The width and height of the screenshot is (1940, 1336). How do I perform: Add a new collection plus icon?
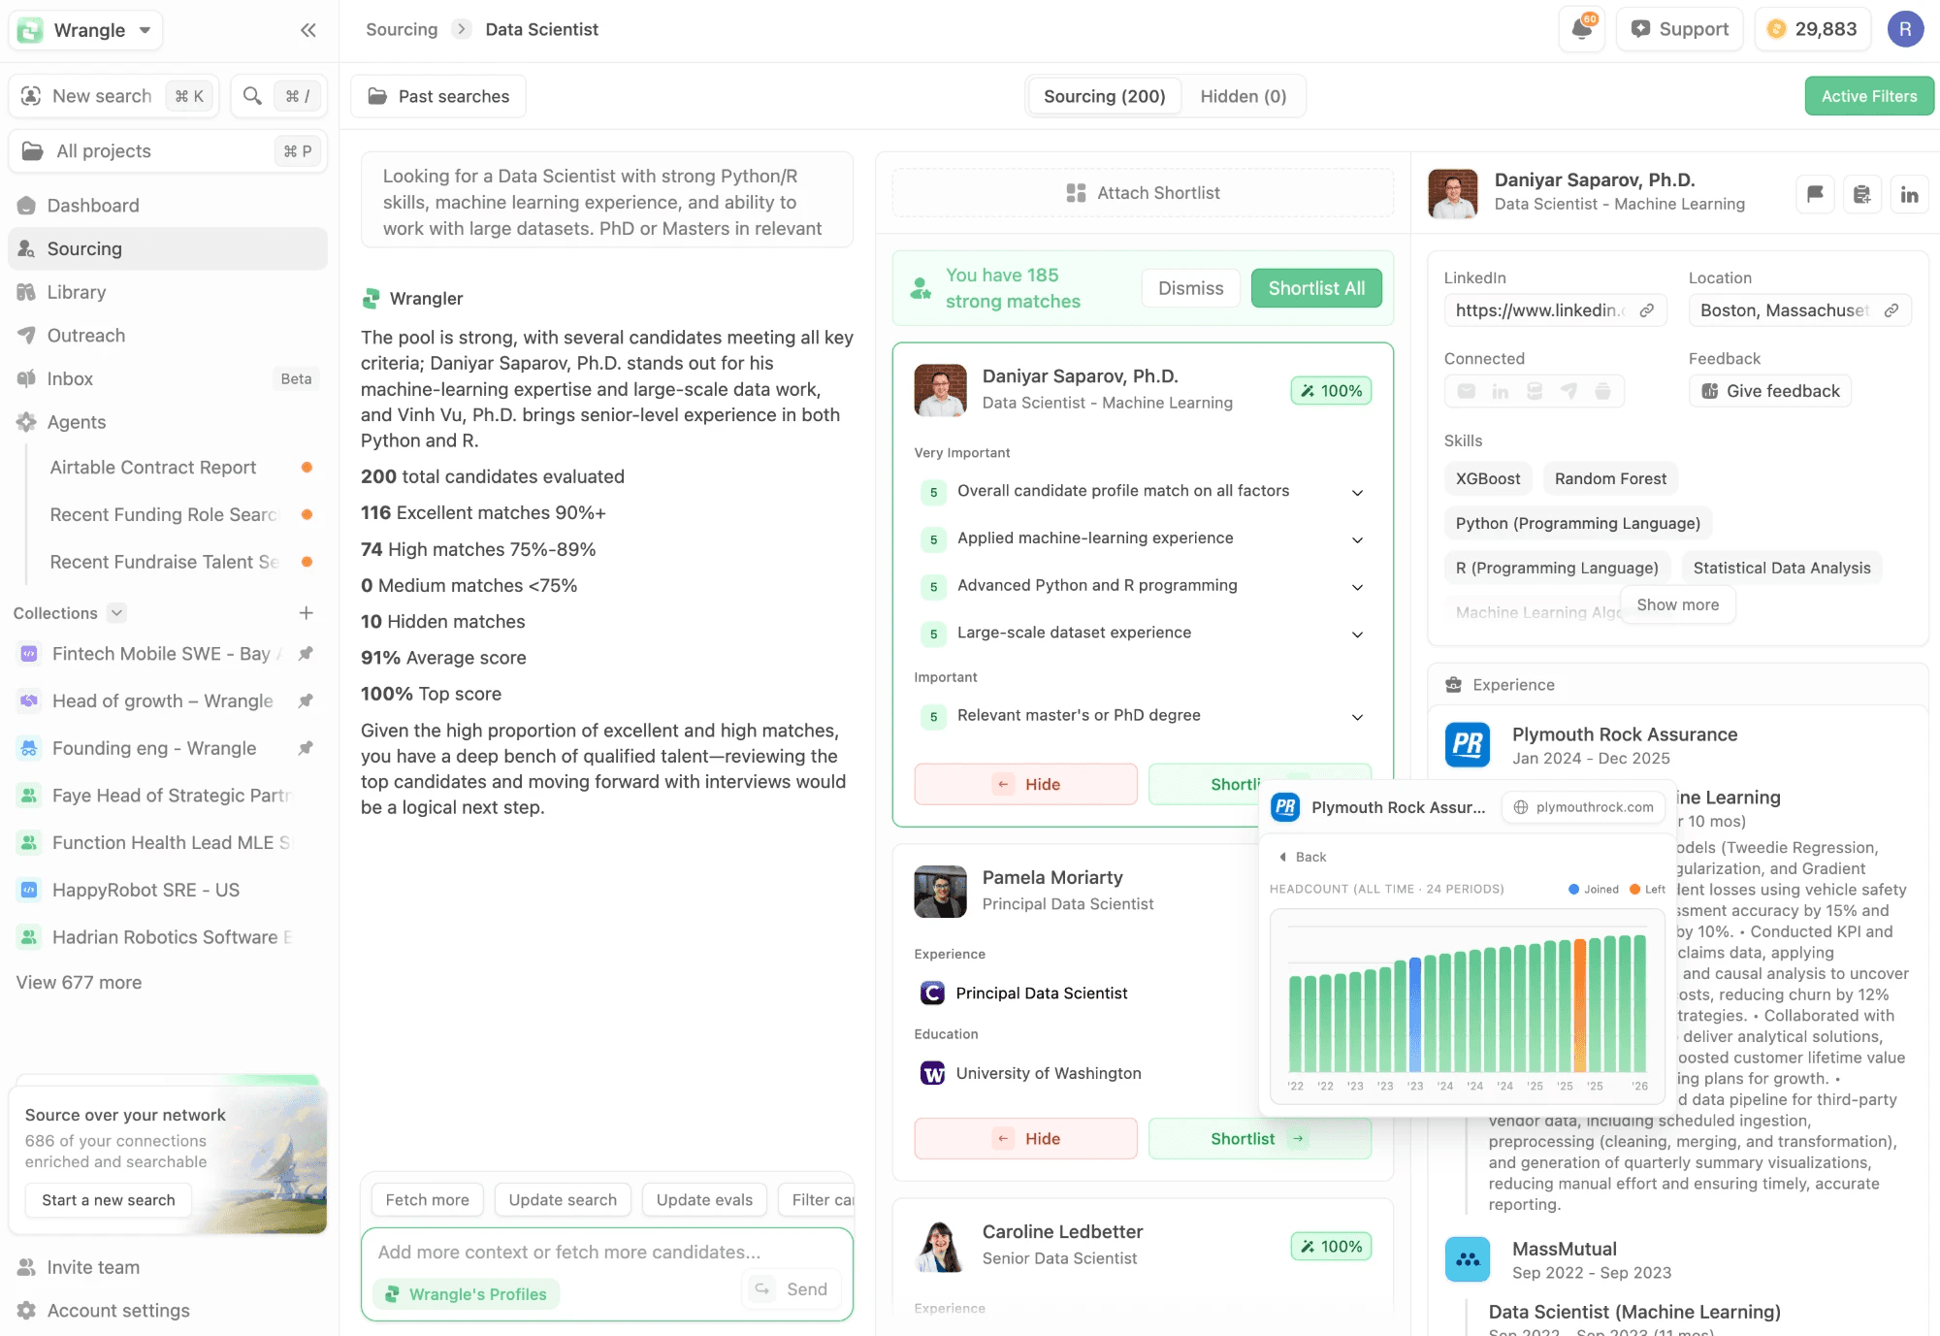click(306, 613)
